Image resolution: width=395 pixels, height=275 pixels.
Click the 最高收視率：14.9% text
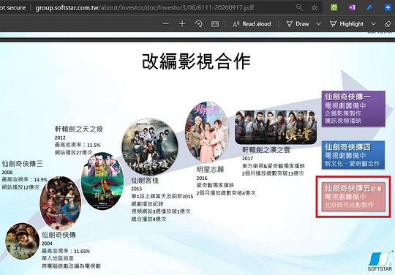(x=24, y=180)
